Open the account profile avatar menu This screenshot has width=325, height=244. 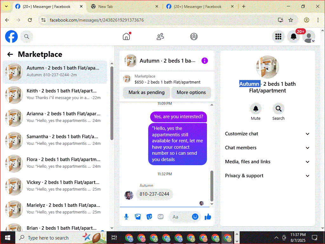coord(308,37)
